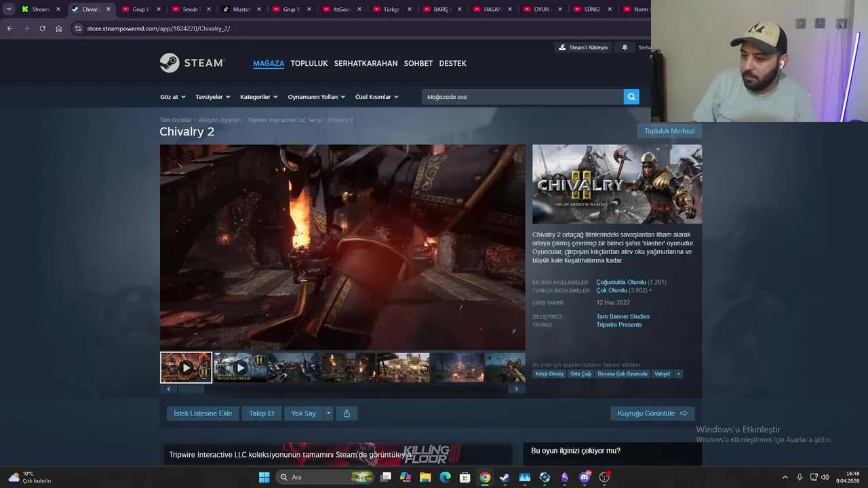Go back using browser back arrow
The height and width of the screenshot is (488, 868).
(9, 28)
